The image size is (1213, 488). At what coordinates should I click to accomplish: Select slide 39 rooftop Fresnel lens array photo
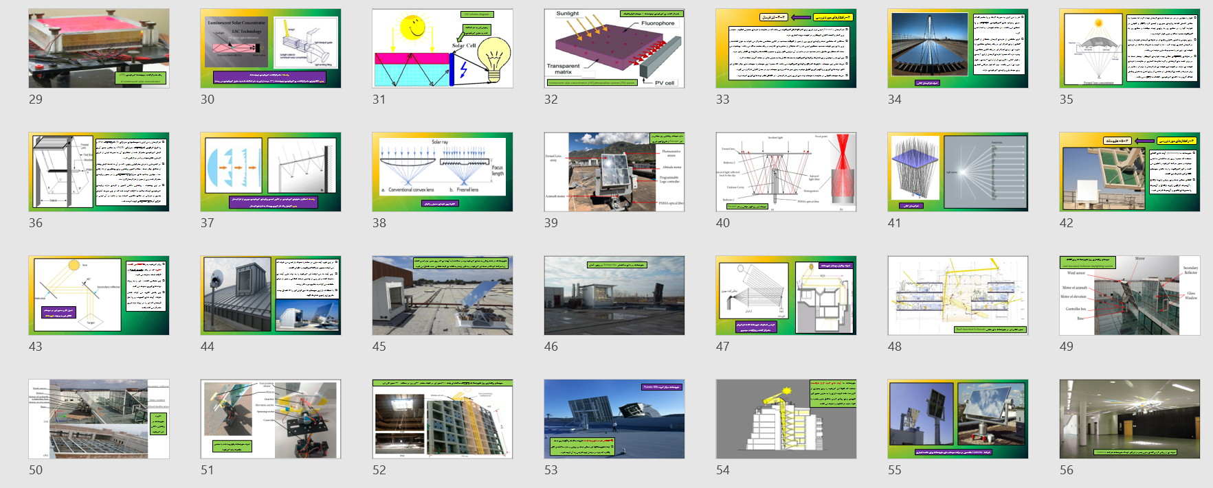coord(614,172)
